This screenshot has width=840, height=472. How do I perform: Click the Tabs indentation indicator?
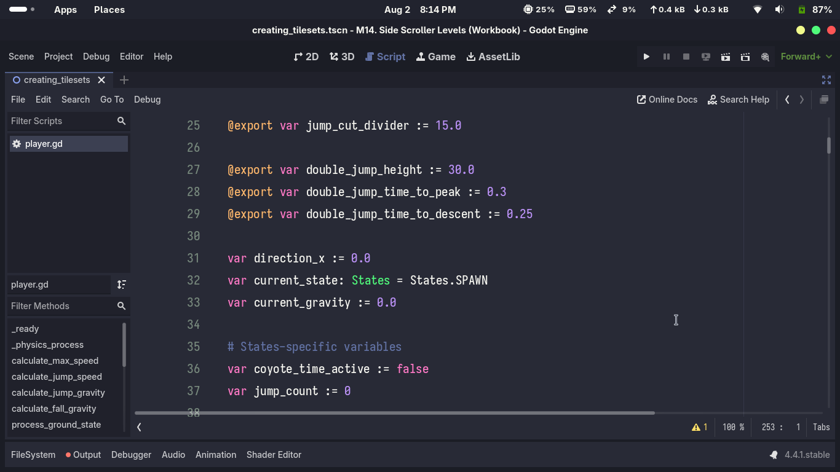click(822, 427)
